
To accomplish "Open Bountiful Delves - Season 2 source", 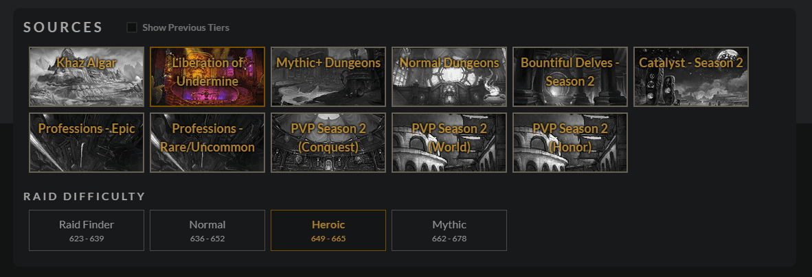I will 570,77.
